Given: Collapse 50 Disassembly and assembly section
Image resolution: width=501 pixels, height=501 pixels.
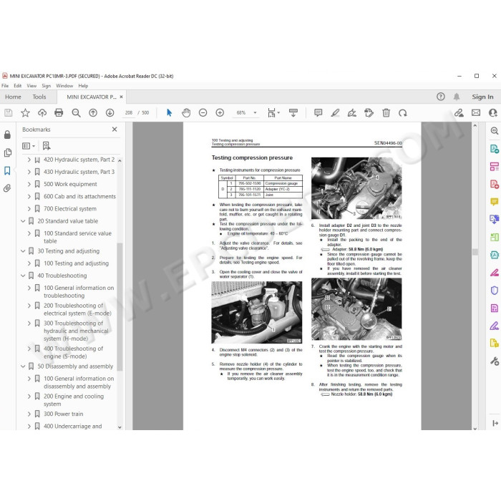Looking at the screenshot, I should pos(23,366).
